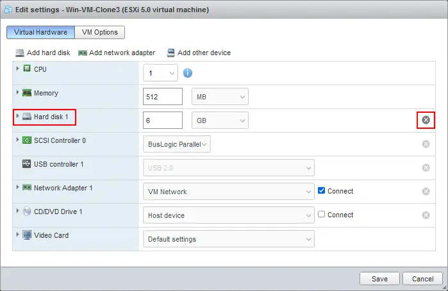The width and height of the screenshot is (448, 291).
Task: Remove Network Adapter 1 with X icon
Action: (x=426, y=191)
